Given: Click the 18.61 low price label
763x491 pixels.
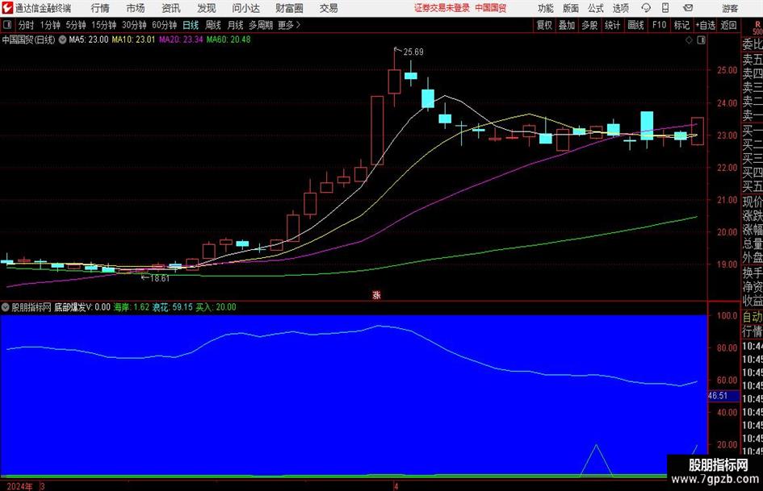Looking at the screenshot, I should point(160,278).
